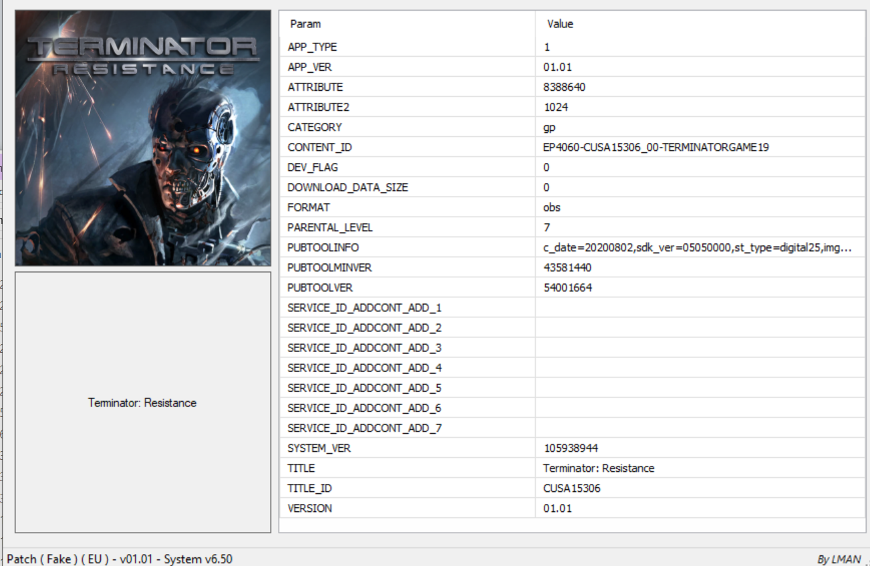This screenshot has height=566, width=870.
Task: Click the Param column header
Action: [305, 24]
